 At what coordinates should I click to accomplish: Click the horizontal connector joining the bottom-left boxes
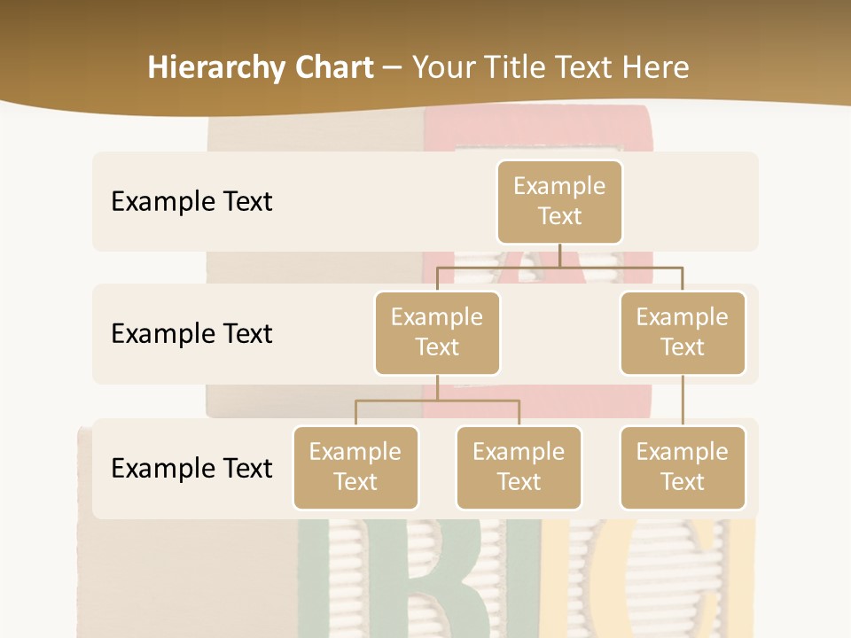(437, 401)
